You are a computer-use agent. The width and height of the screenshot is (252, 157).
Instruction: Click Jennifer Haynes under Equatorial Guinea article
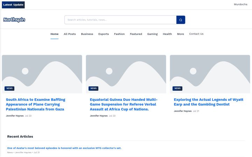tap(99, 116)
